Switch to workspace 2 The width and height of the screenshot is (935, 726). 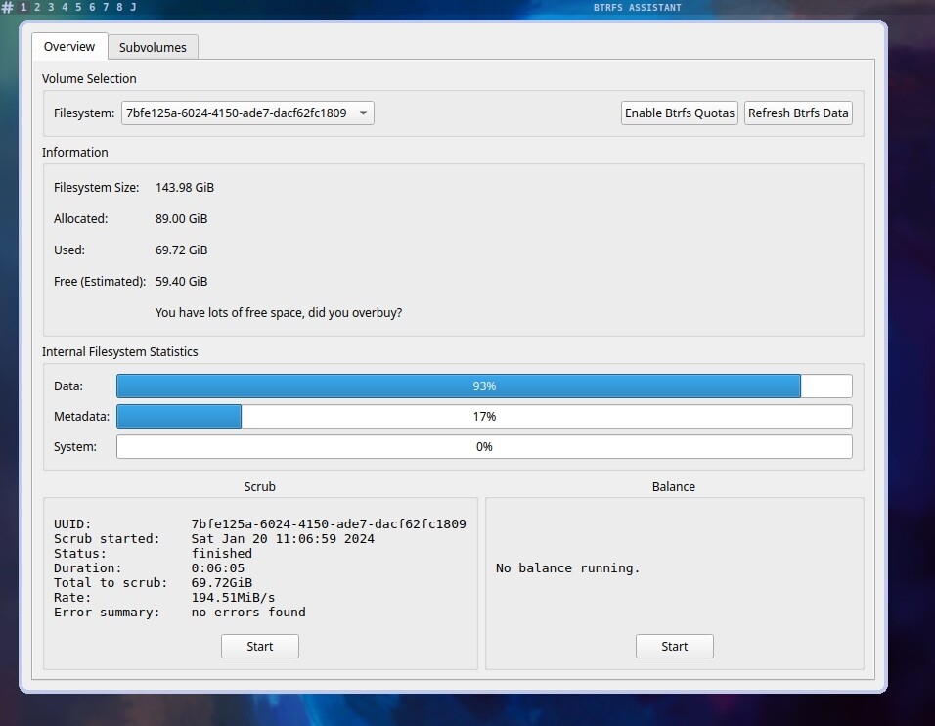tap(37, 7)
